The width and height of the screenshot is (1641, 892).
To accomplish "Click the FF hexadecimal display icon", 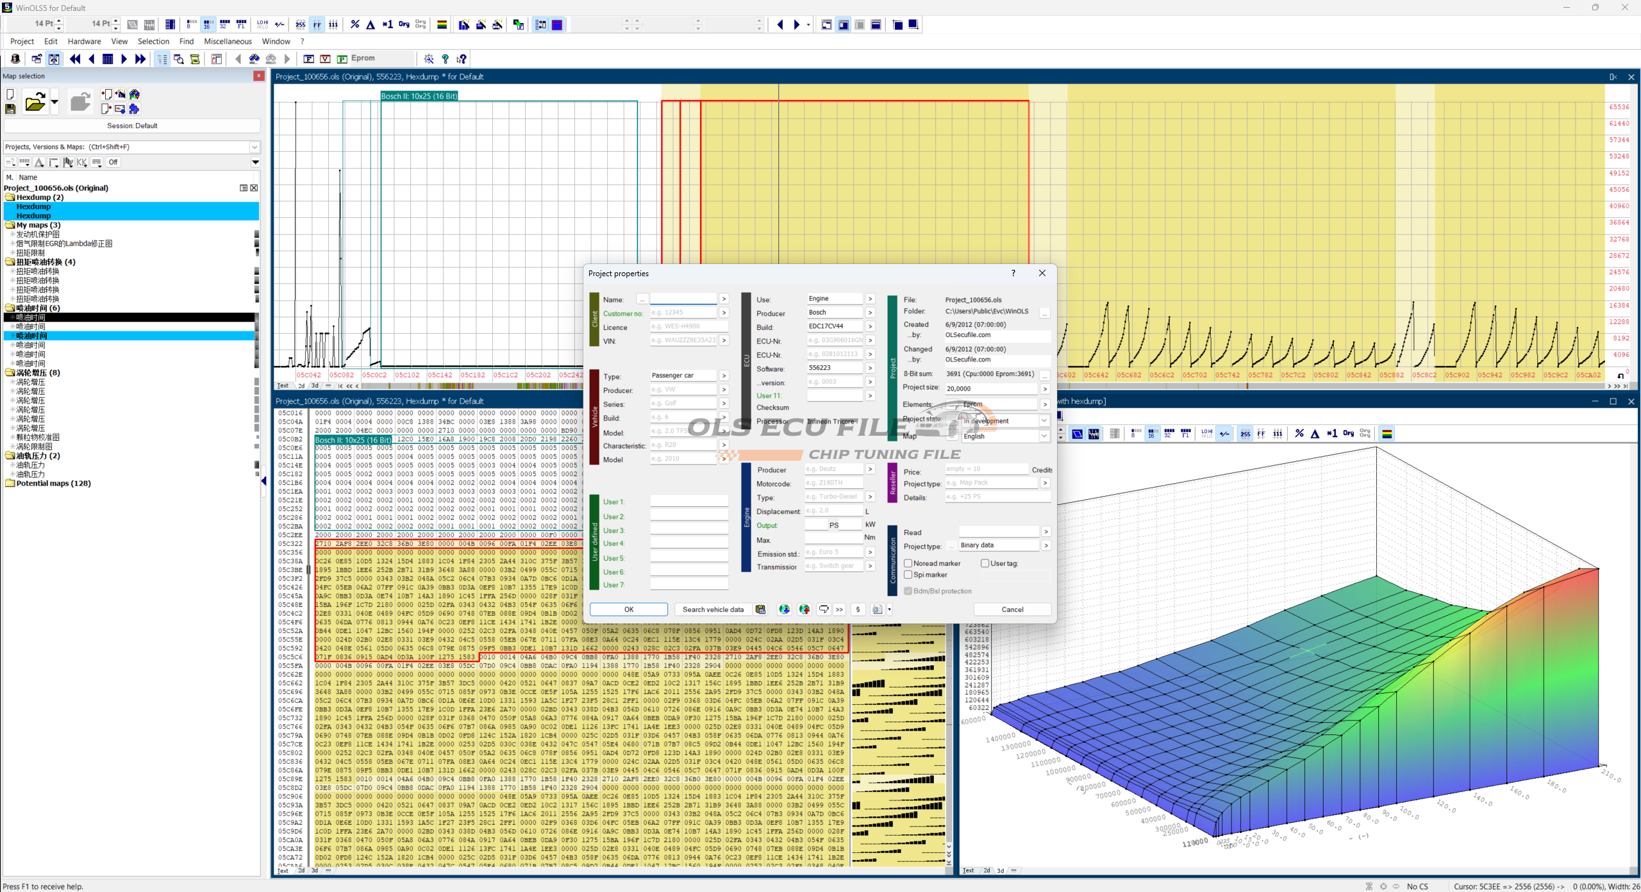I will [x=317, y=24].
